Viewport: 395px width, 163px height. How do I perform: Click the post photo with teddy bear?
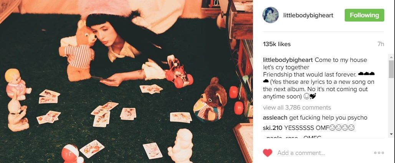(x=126, y=81)
